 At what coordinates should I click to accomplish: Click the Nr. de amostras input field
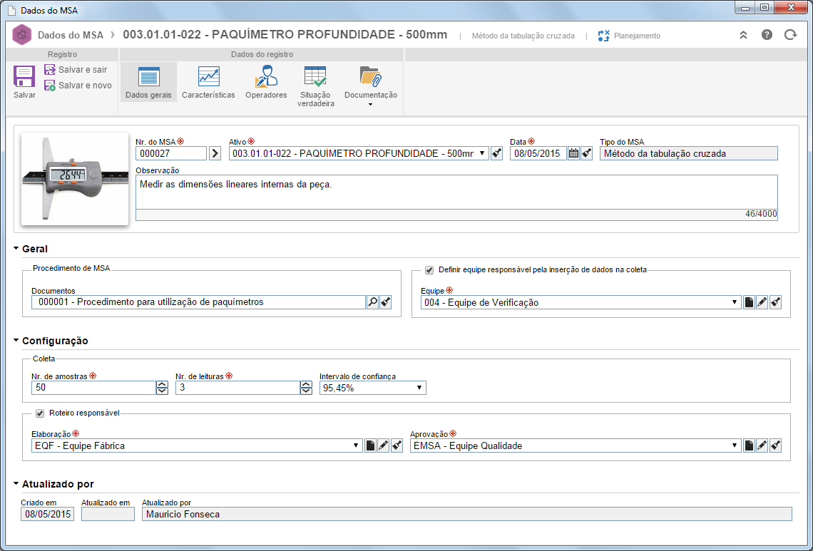[x=93, y=388]
